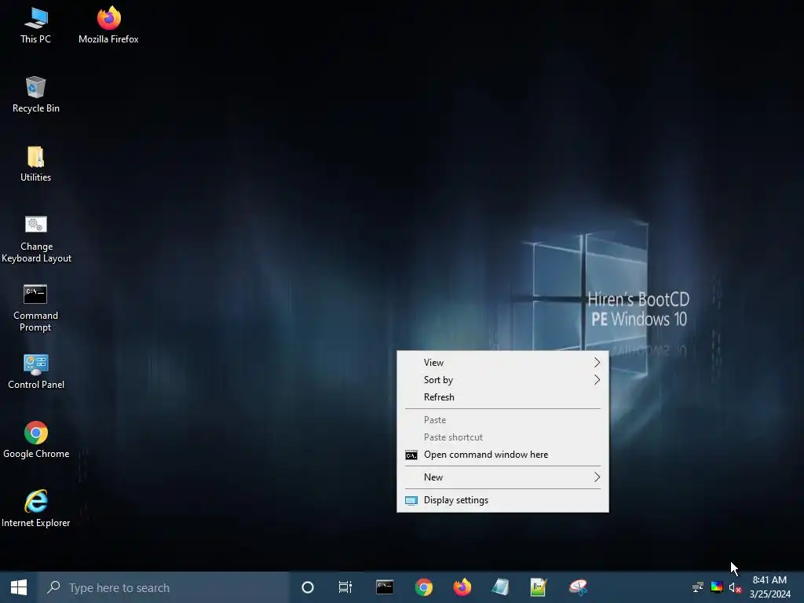Click the greyed-out Paste shortcut entry
Viewport: 804px width, 603px height.
(502, 437)
